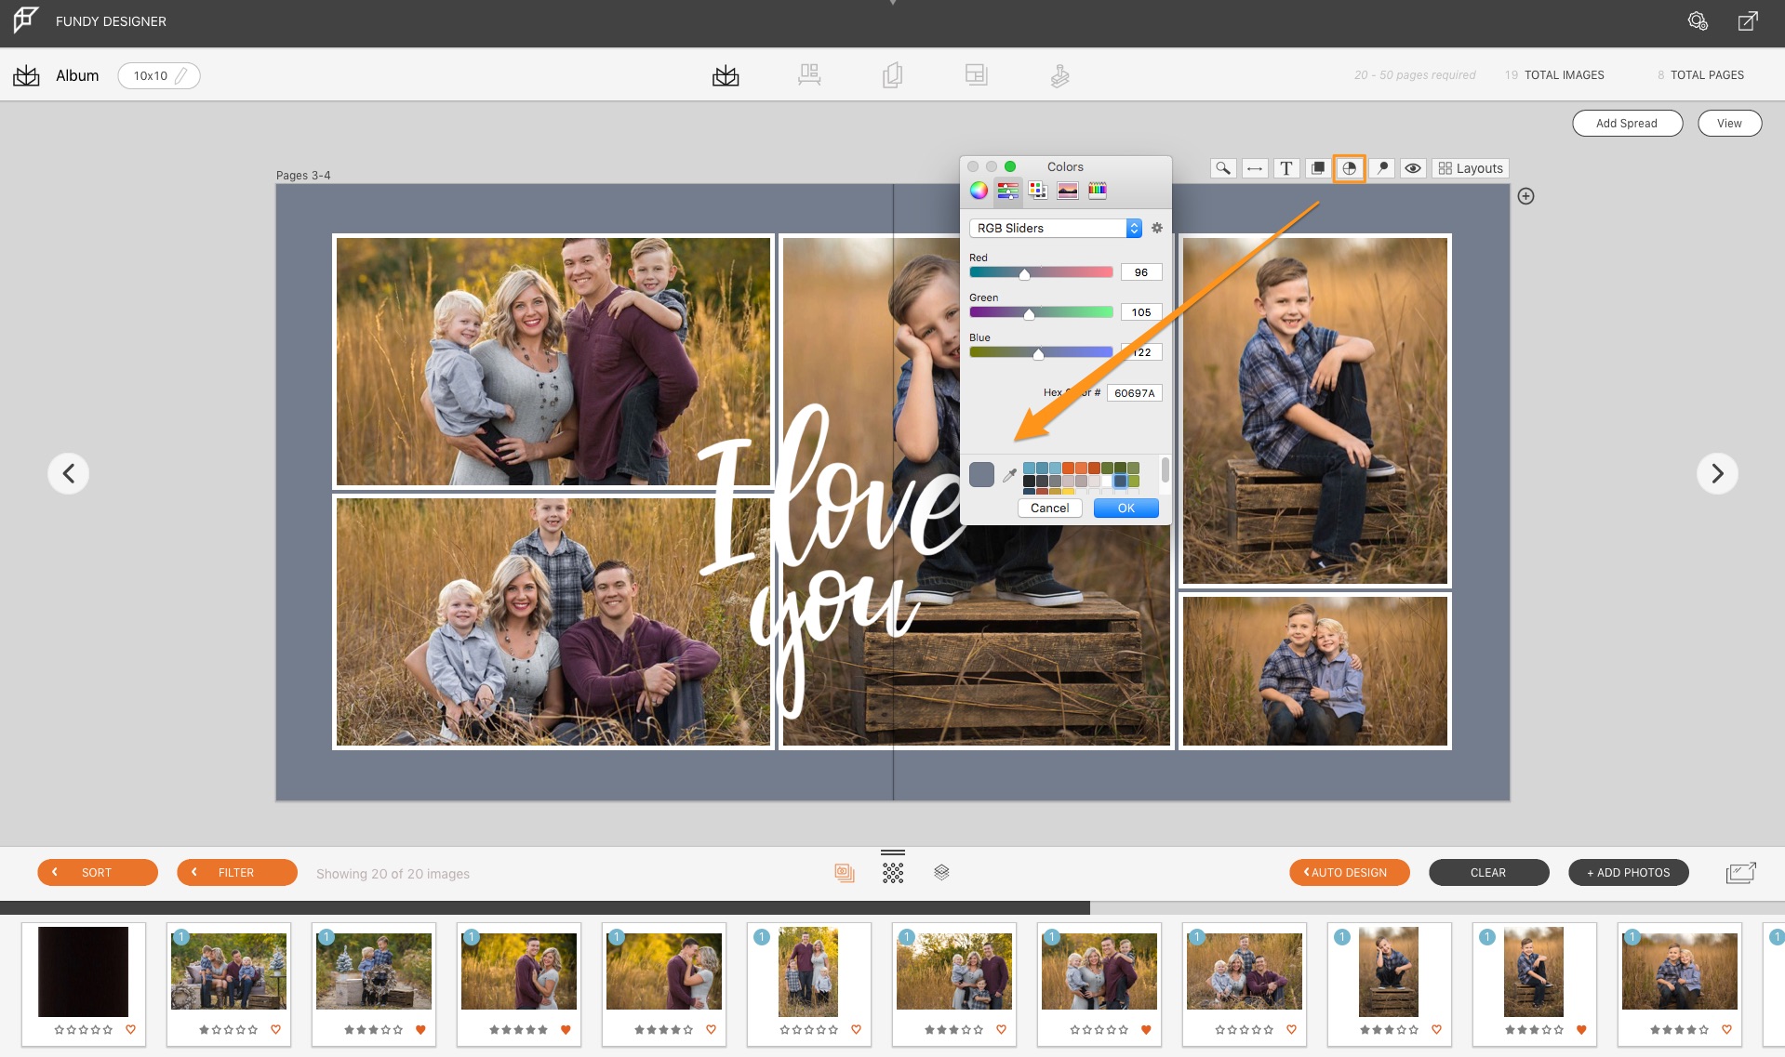Activate the zoom magnifier tool
The width and height of the screenshot is (1785, 1057).
[x=1223, y=168]
